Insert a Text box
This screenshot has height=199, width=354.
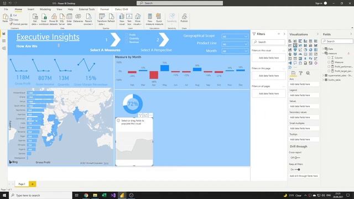[129, 19]
